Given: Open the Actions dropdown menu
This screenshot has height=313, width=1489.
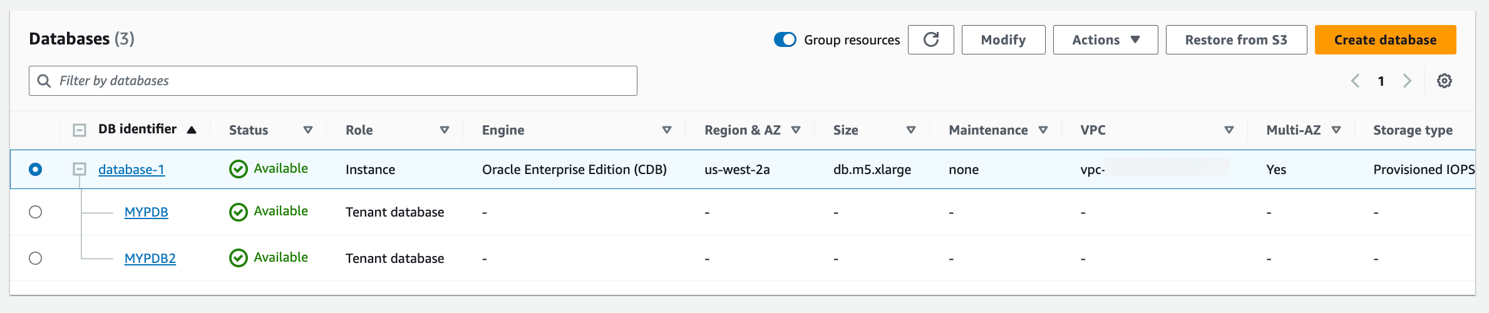Looking at the screenshot, I should pyautogui.click(x=1105, y=40).
